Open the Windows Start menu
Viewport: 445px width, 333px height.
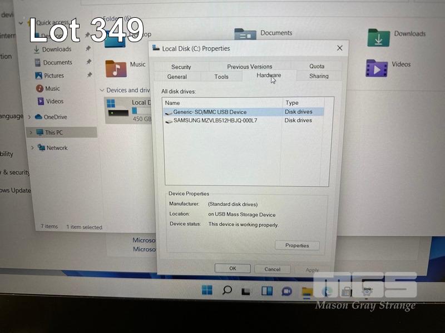207,290
